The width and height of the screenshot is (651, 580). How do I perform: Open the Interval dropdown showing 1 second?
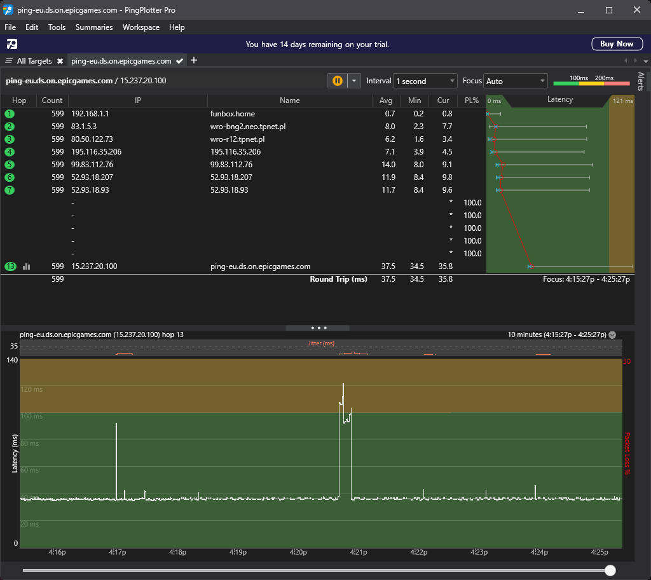tap(425, 81)
